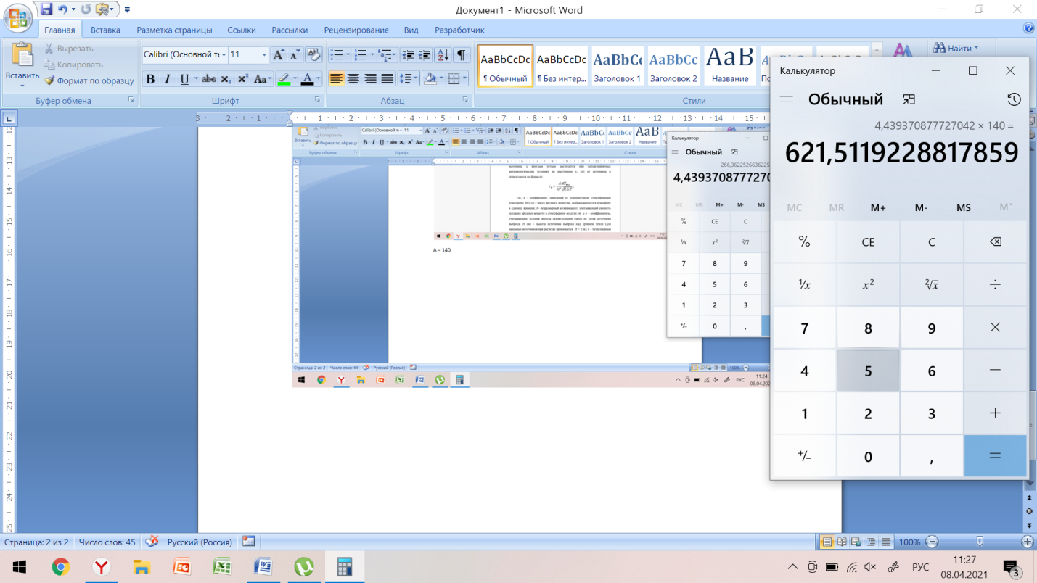This screenshot has width=1037, height=583.
Task: Open the font size dropdown
Action: 264,55
